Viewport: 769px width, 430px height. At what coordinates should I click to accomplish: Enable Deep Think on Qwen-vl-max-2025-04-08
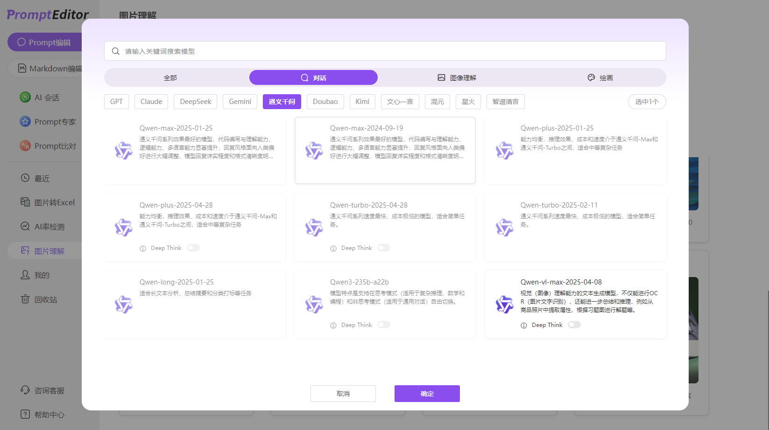coord(574,325)
